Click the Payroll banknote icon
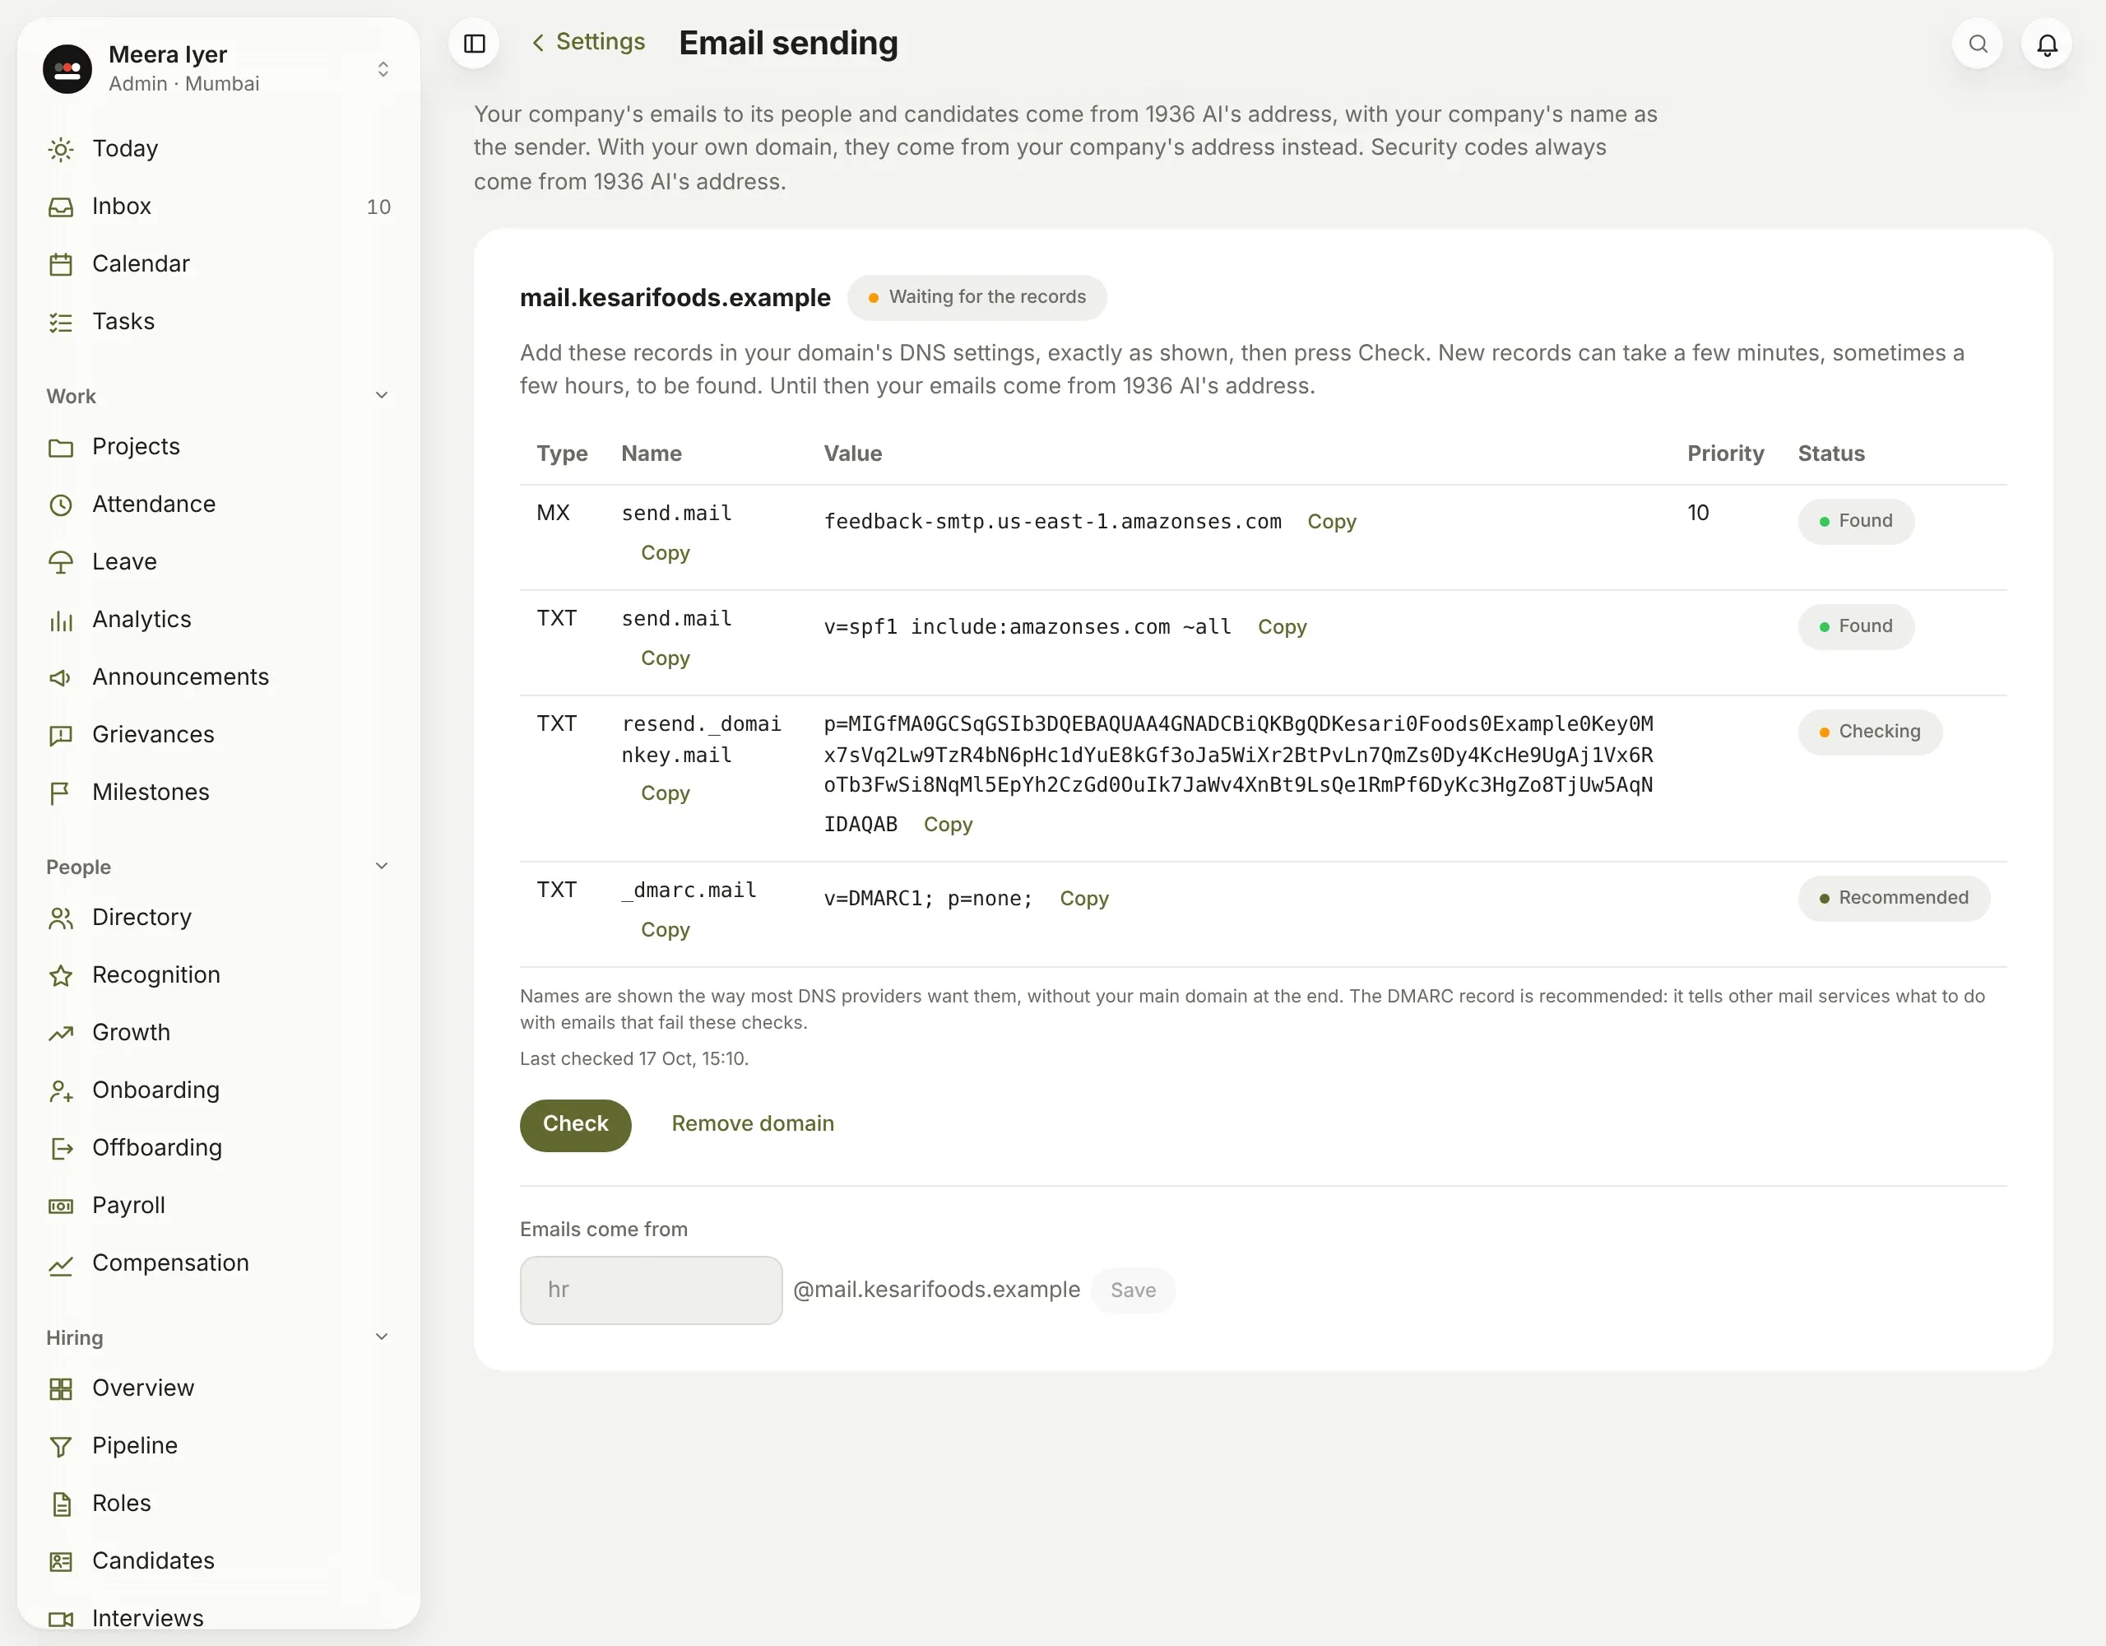This screenshot has height=1646, width=2106. coord(61,1206)
